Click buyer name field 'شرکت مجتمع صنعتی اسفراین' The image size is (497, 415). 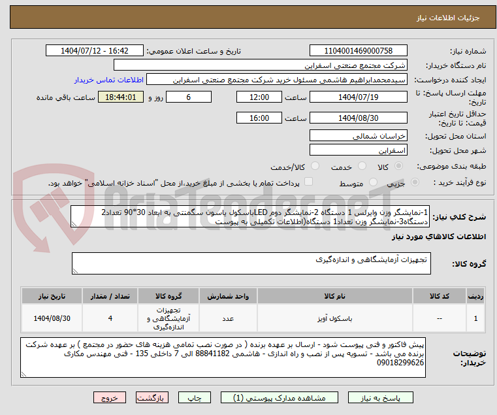pos(260,65)
